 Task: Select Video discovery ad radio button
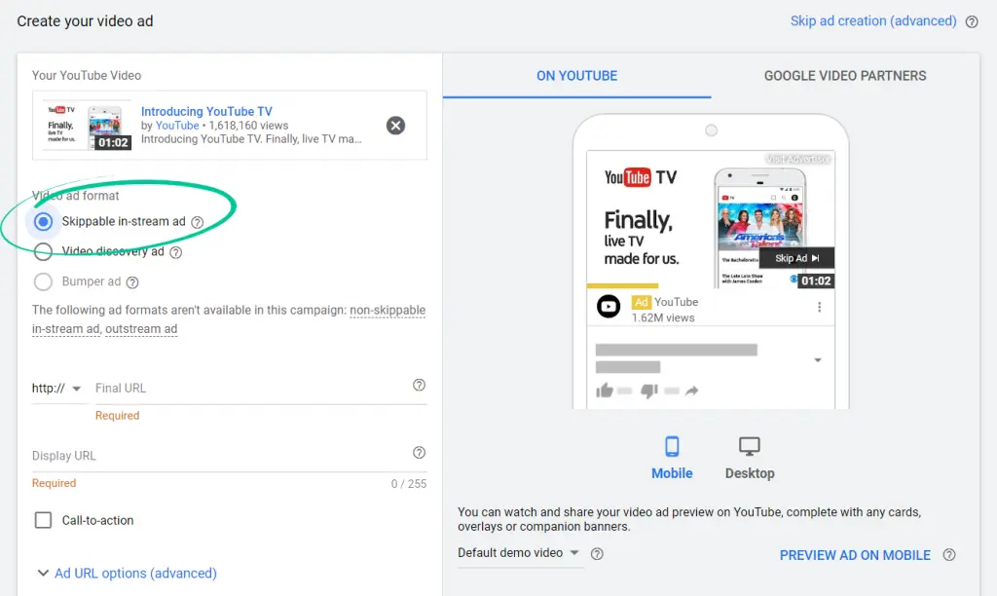43,252
